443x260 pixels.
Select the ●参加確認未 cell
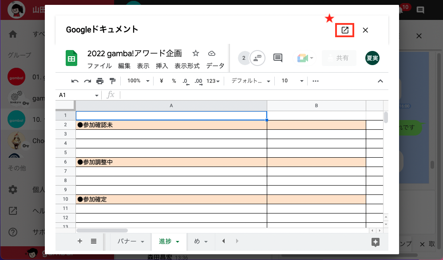(x=171, y=125)
